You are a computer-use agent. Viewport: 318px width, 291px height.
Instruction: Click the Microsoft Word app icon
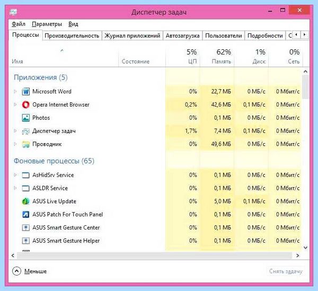coord(26,92)
